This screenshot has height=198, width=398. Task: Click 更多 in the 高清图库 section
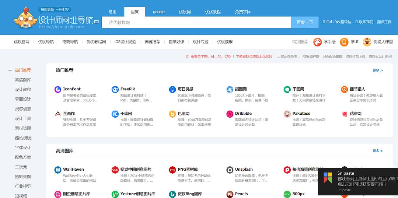click(x=377, y=151)
